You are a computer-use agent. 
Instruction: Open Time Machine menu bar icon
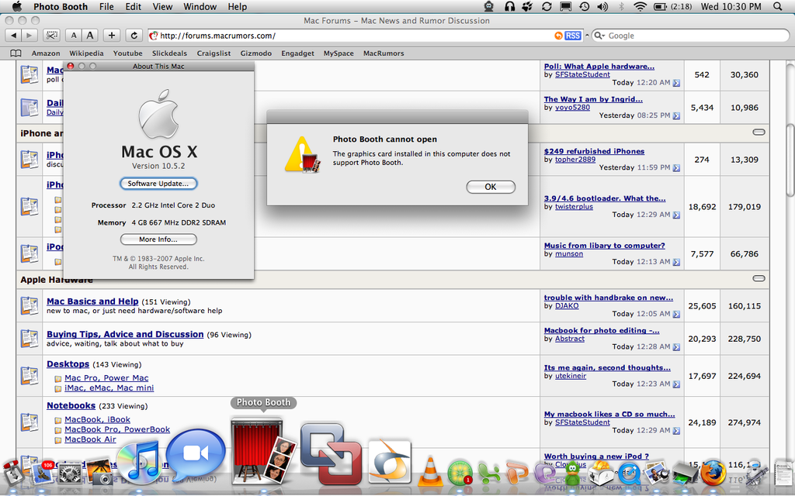click(584, 6)
